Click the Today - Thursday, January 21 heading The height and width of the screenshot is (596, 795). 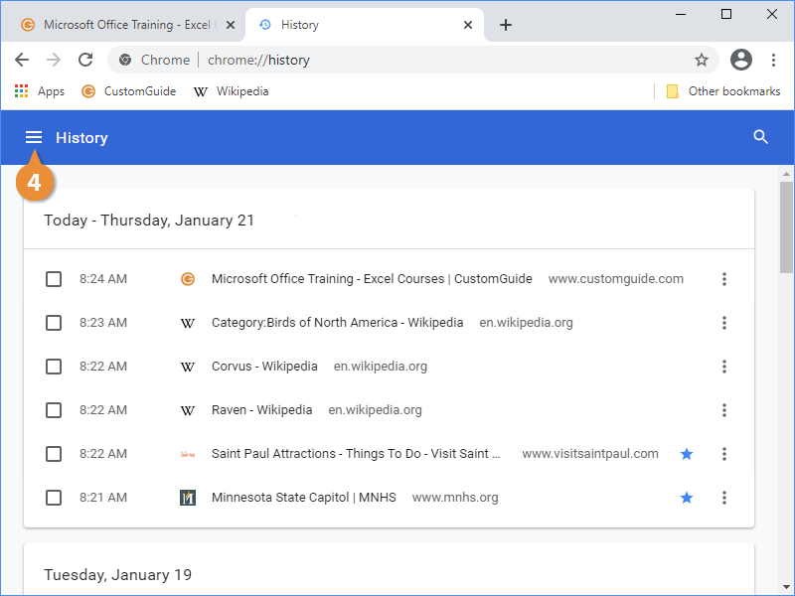pos(148,221)
